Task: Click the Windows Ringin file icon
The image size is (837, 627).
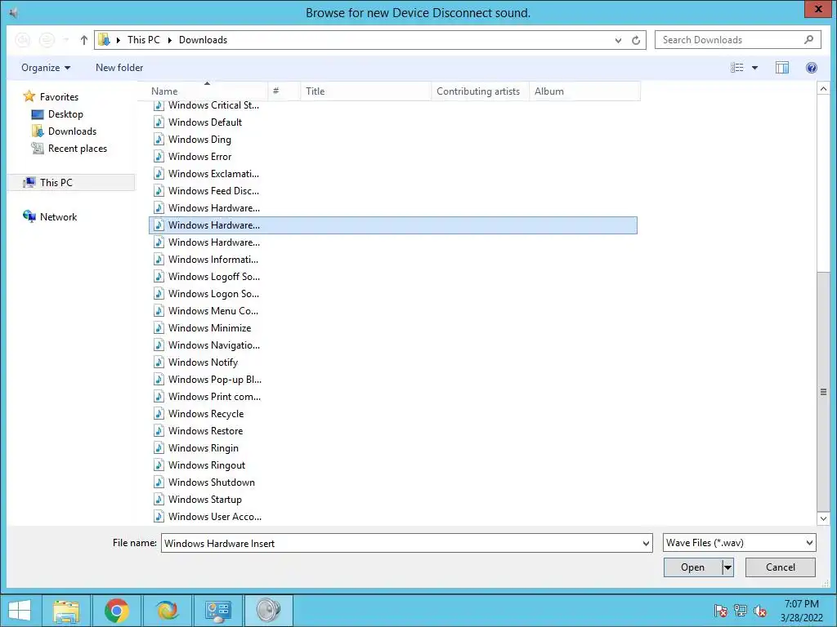Action: point(159,448)
